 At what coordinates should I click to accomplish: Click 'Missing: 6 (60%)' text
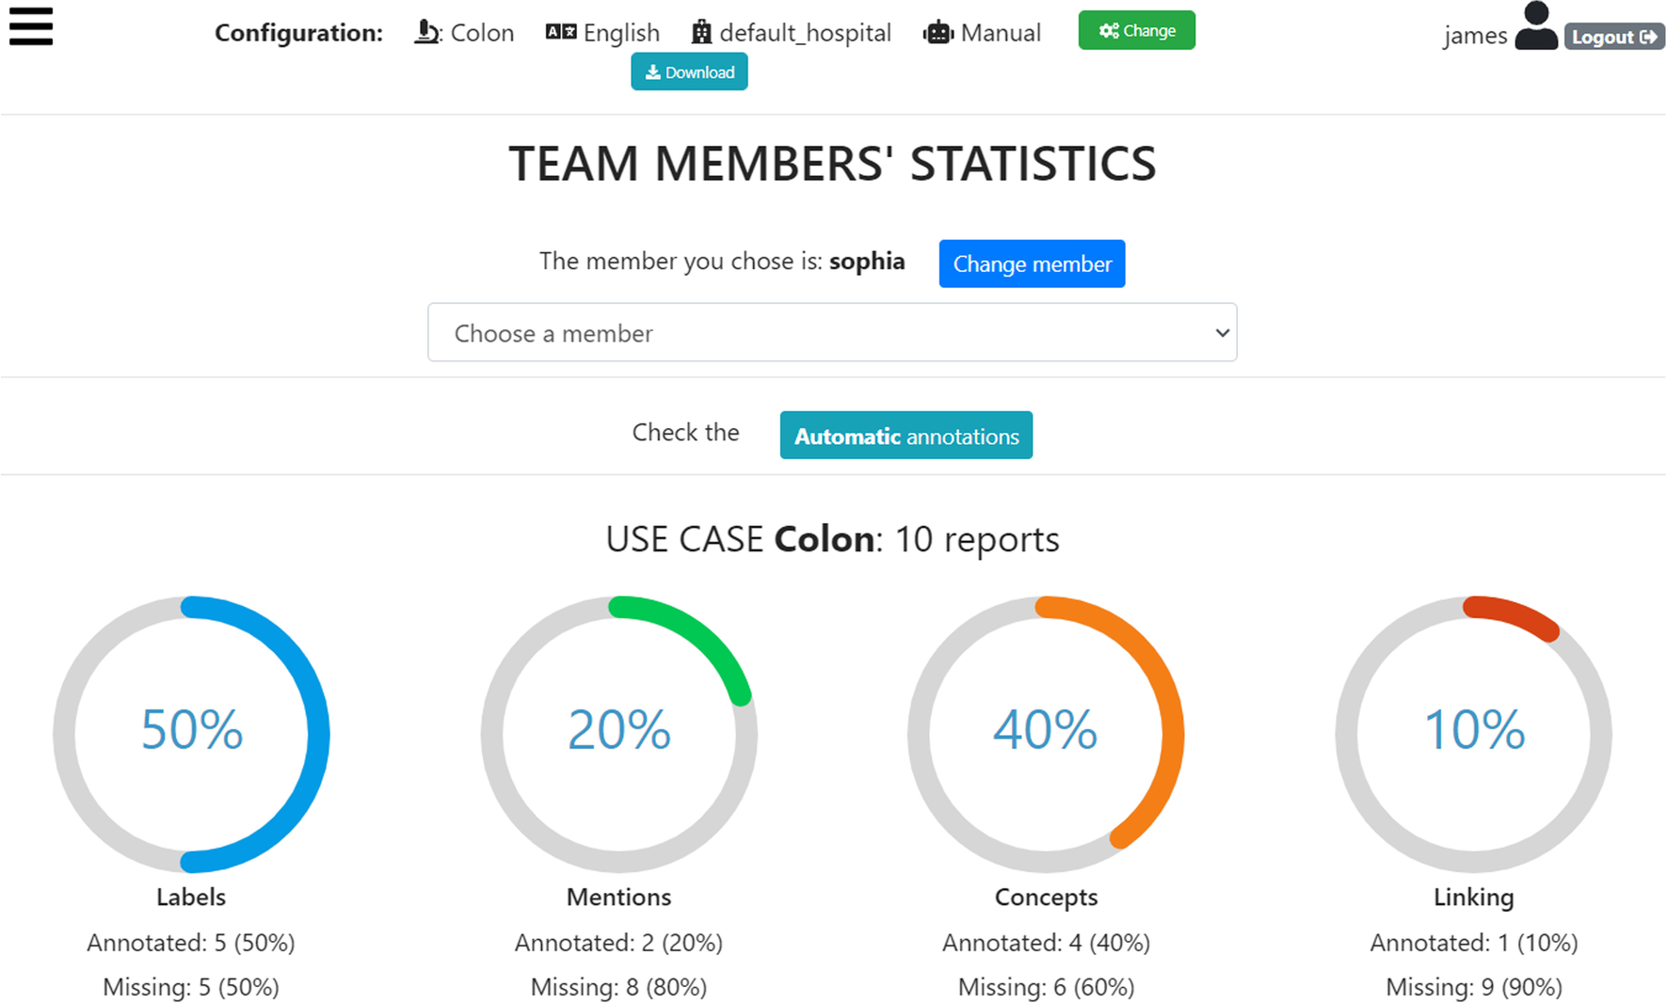1046,987
